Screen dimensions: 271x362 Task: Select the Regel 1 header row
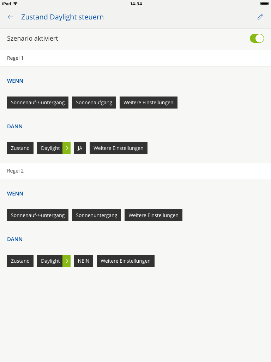(135, 58)
